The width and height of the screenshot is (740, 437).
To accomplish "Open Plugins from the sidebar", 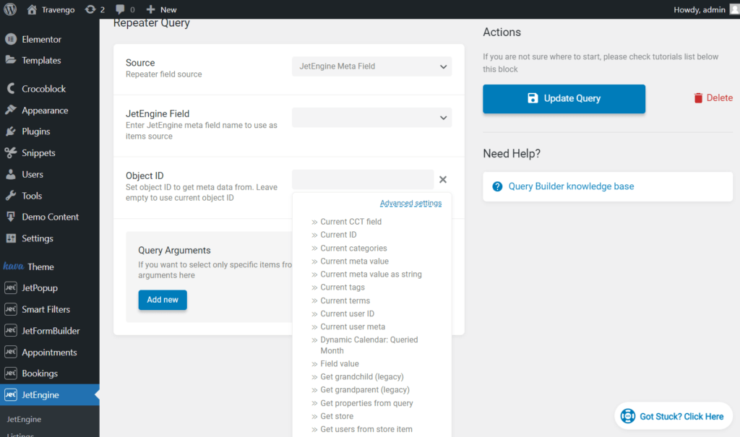I will coord(35,131).
